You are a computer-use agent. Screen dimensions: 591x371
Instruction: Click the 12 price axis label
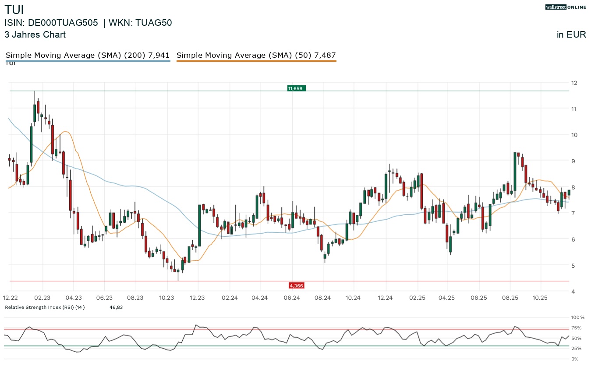574,83
